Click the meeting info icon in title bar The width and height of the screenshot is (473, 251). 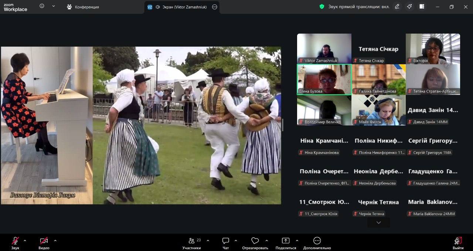click(42, 6)
